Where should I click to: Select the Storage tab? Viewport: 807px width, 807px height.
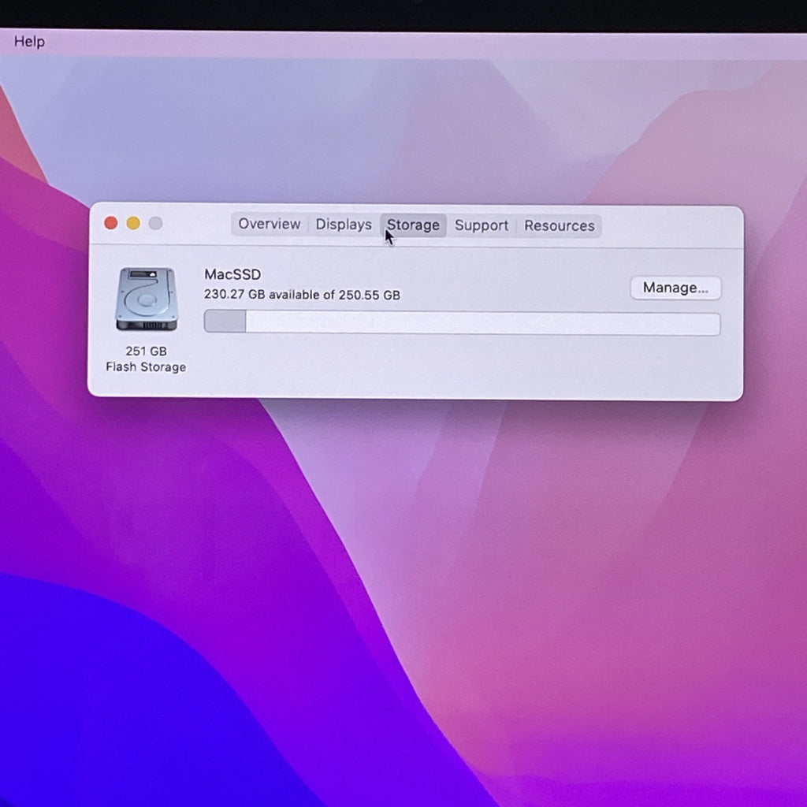413,225
